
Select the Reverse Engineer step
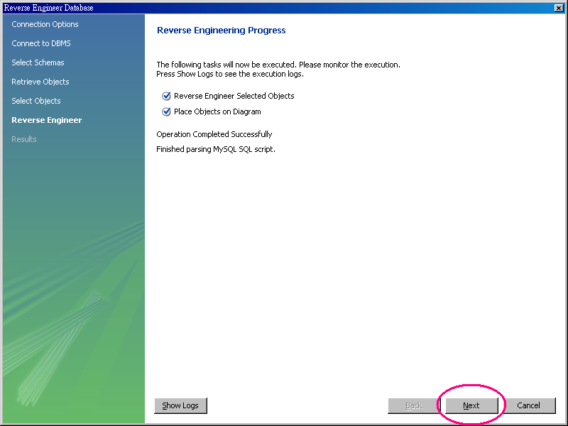[47, 120]
